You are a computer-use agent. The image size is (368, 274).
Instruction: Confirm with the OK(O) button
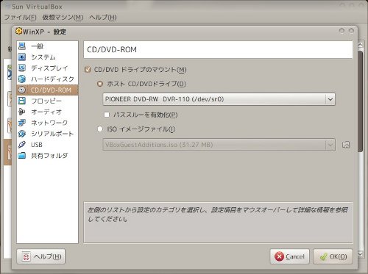(333, 256)
